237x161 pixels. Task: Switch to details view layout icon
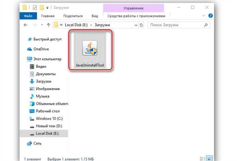pyautogui.click(x=202, y=159)
